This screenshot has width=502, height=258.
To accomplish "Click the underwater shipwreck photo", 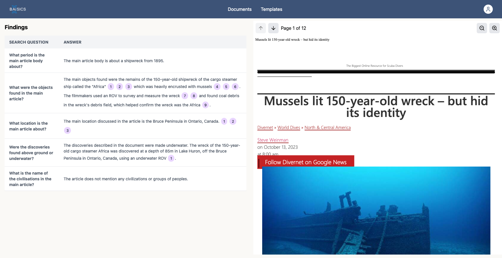I will coord(376,211).
